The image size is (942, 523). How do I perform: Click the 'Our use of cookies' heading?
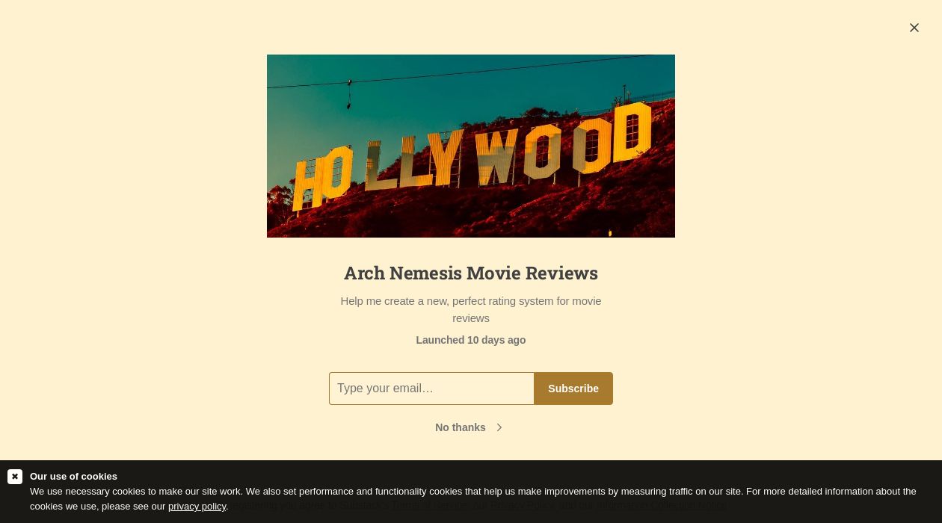coord(73,477)
